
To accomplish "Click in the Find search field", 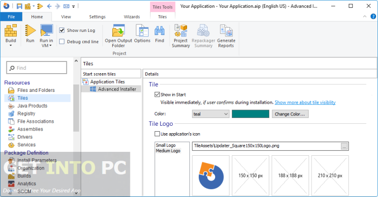I will pos(36,68).
